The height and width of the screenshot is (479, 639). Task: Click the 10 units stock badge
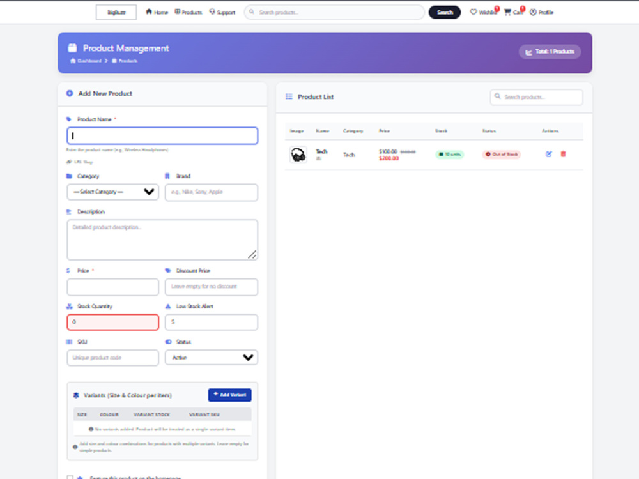(x=449, y=155)
